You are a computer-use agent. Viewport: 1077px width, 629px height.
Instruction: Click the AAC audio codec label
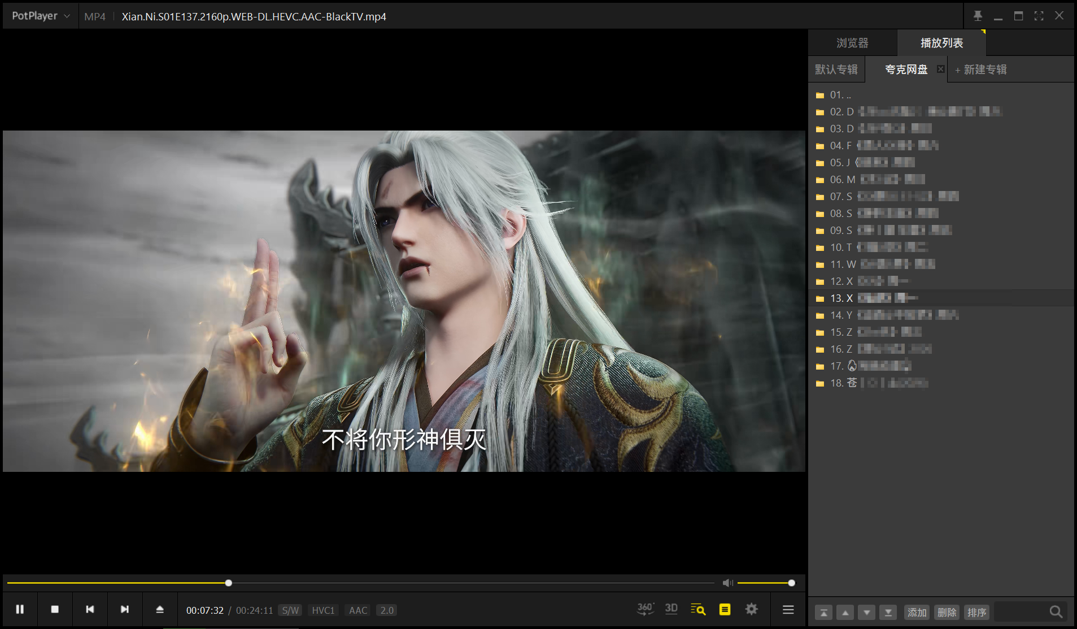(x=358, y=610)
